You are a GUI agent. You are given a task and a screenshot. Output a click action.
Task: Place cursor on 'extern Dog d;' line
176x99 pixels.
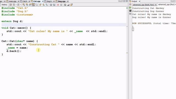12,21
